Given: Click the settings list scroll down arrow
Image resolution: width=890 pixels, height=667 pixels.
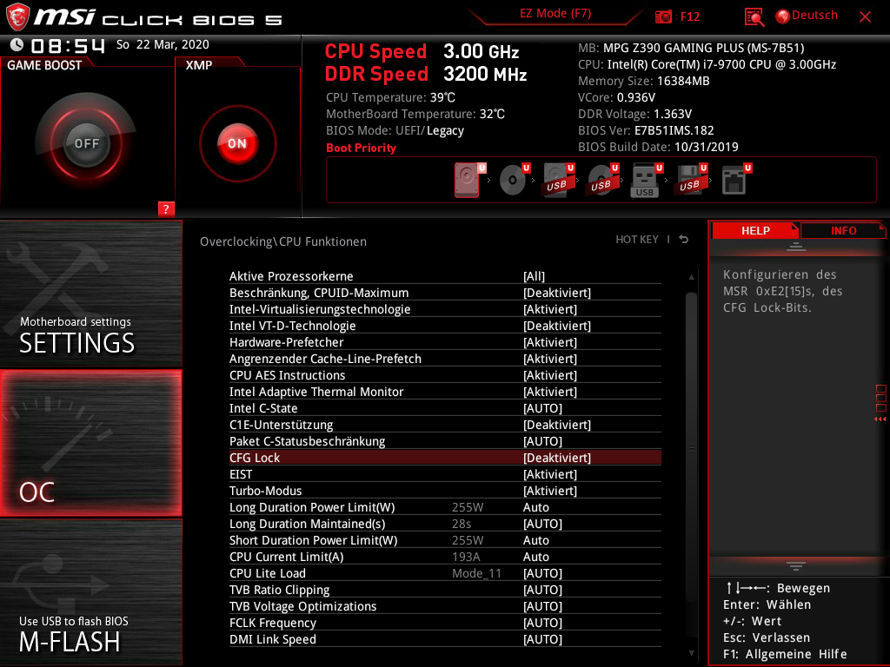Looking at the screenshot, I should [691, 653].
